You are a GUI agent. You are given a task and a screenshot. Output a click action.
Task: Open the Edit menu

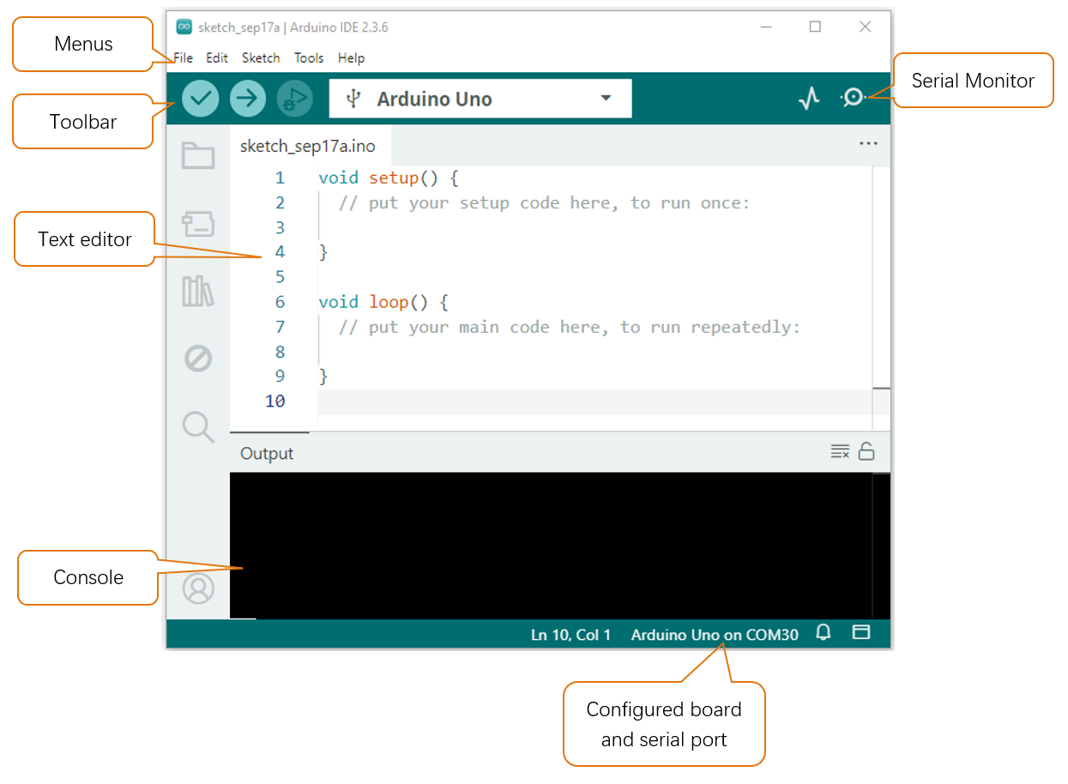(217, 58)
